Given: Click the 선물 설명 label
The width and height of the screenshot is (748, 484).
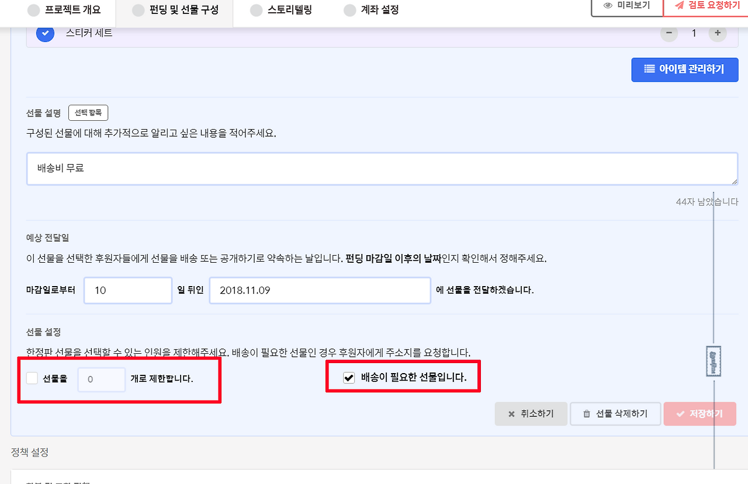Looking at the screenshot, I should [44, 113].
